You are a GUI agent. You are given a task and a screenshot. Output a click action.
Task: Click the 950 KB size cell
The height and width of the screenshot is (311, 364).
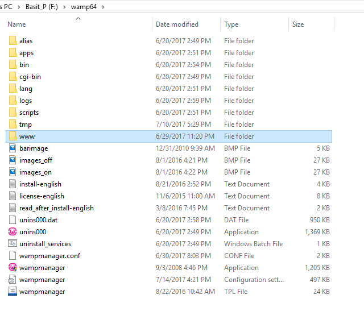(320, 220)
